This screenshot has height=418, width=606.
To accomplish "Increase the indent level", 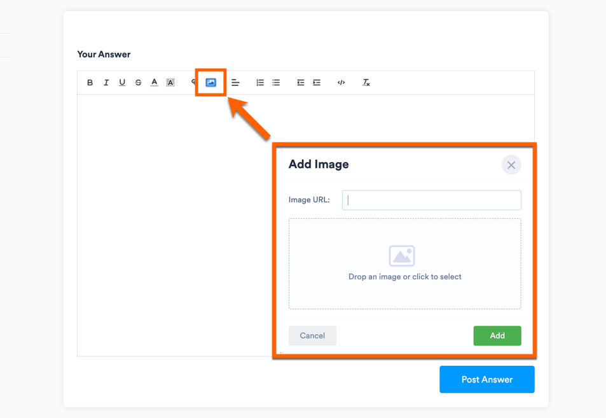I will click(317, 83).
